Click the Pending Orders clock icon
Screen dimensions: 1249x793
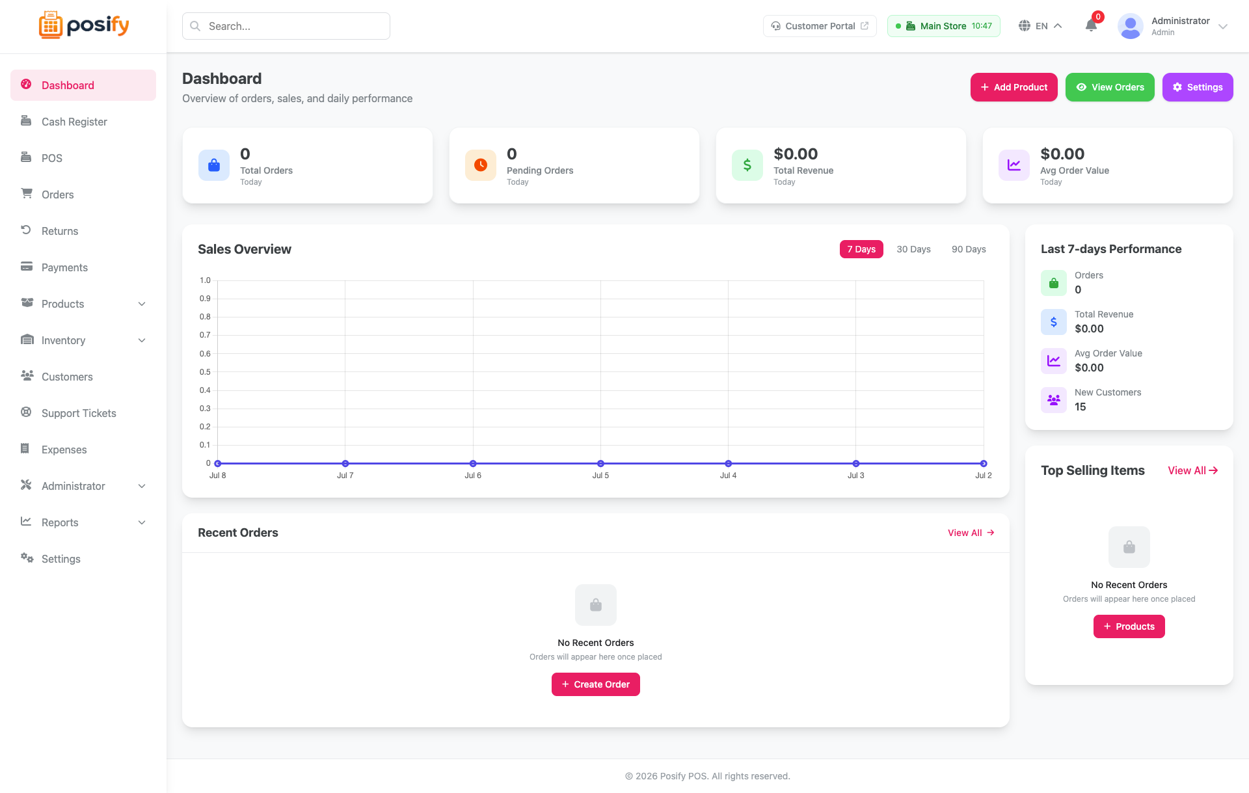[x=481, y=165]
